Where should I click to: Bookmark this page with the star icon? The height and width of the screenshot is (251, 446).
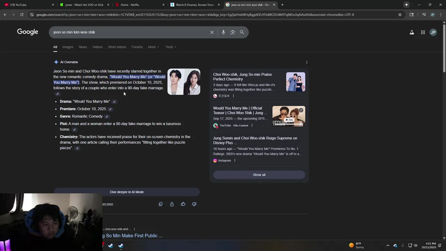tap(400, 15)
